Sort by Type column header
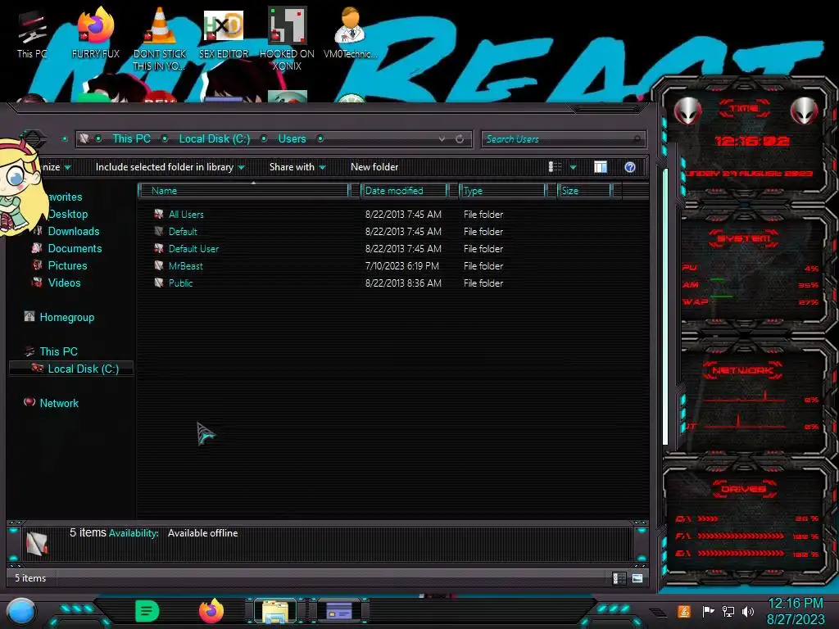 [x=502, y=191]
